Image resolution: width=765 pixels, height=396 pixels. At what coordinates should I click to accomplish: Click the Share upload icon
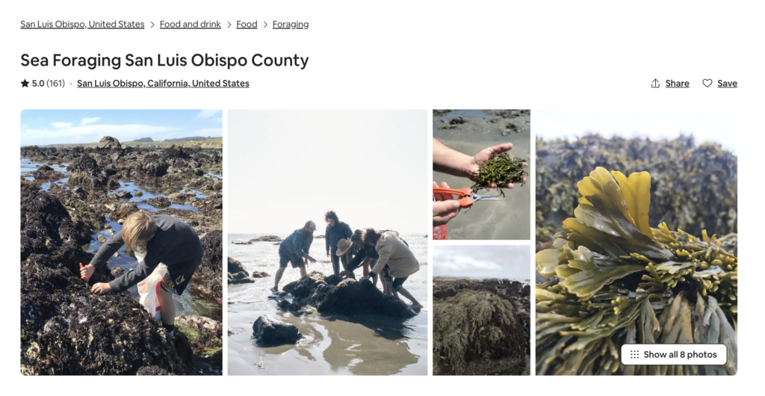[x=655, y=84]
